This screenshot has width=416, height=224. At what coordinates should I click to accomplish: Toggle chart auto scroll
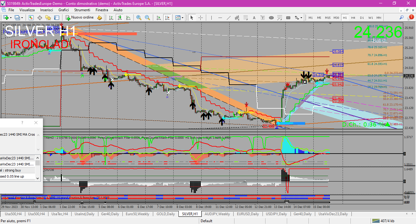[x=159, y=18]
